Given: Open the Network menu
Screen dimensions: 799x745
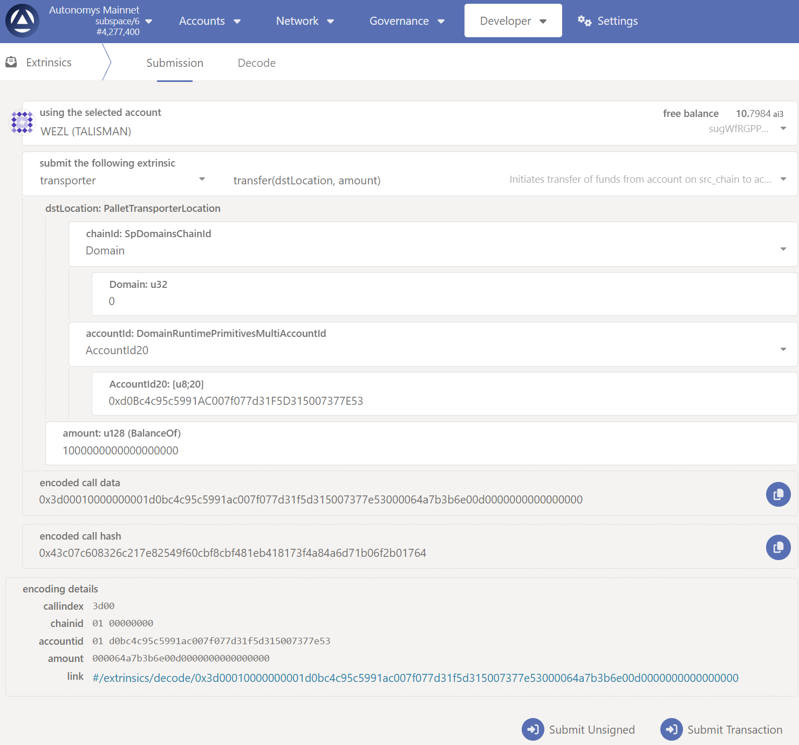Looking at the screenshot, I should point(305,21).
